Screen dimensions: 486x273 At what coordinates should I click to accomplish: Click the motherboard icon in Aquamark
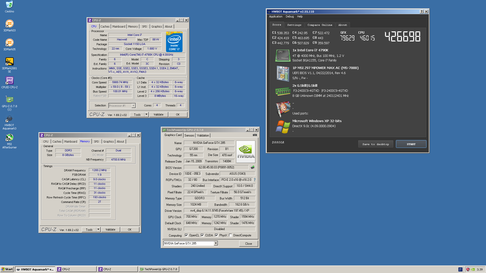tap(283, 74)
